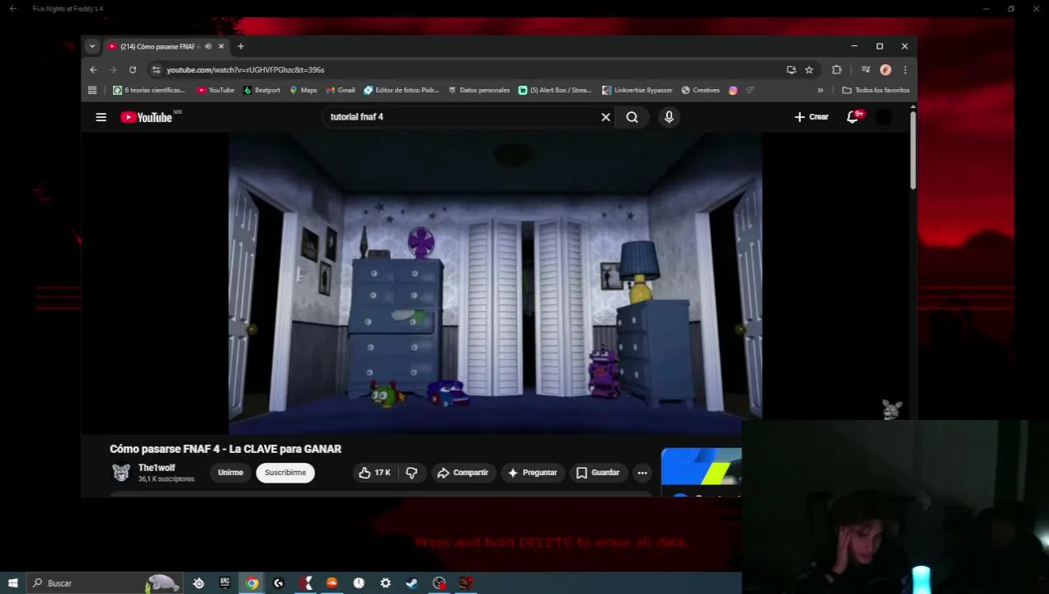
Task: Open the Gmail bookmark
Action: click(341, 90)
